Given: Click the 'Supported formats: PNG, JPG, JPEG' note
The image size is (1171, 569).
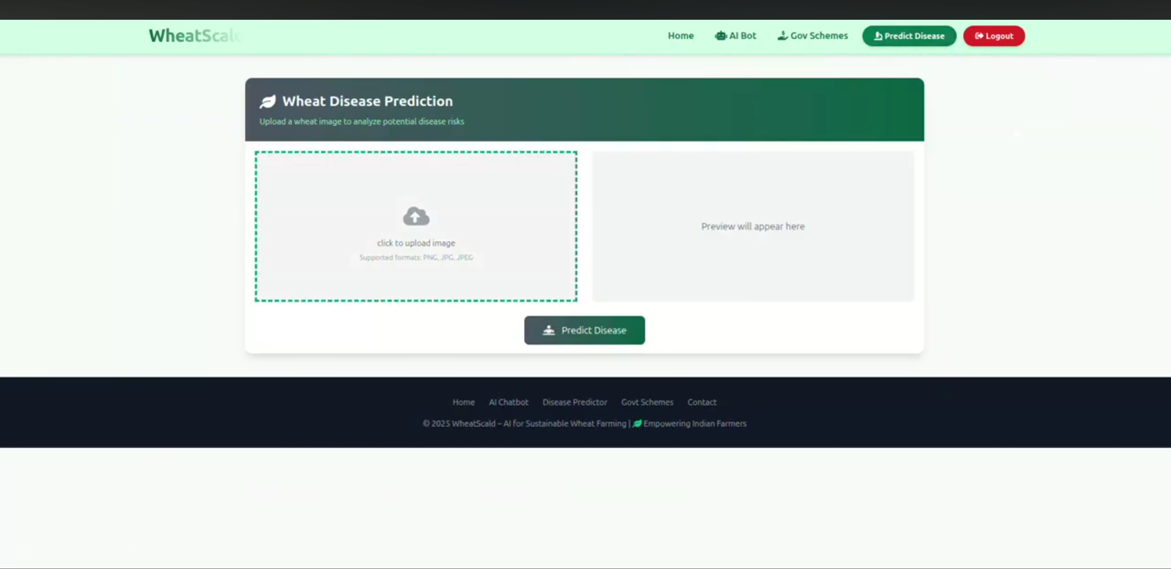Looking at the screenshot, I should (416, 258).
